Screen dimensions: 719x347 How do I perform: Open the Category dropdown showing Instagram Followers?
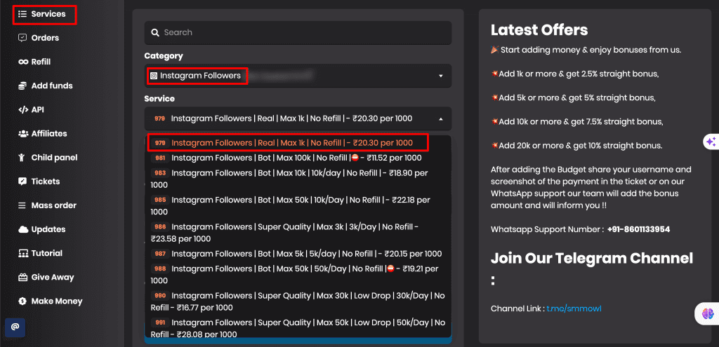tap(298, 76)
